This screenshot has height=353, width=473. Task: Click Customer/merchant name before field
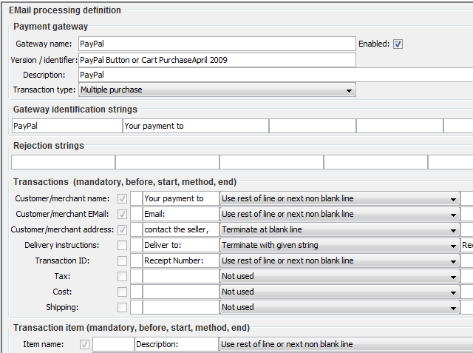tap(136, 198)
